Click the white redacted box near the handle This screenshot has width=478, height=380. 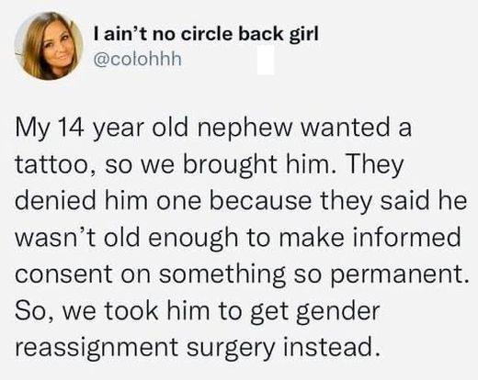pos(266,61)
